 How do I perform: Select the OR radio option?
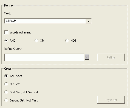(36, 41)
